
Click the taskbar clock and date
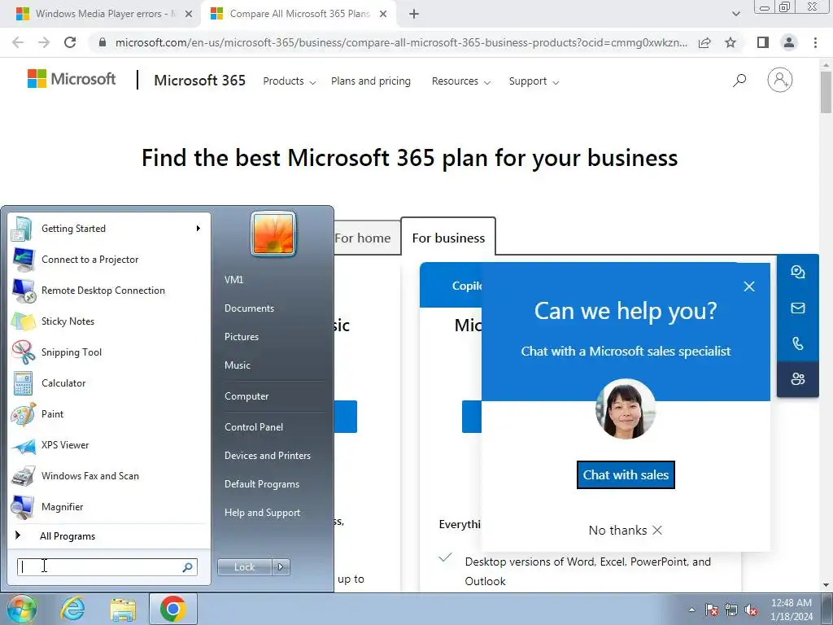coord(792,610)
